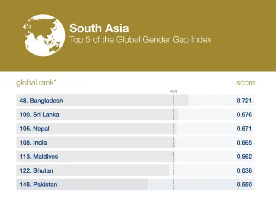Select the 148. Pakistan row
Screen dimensions: 276x198
pyautogui.click(x=38, y=185)
